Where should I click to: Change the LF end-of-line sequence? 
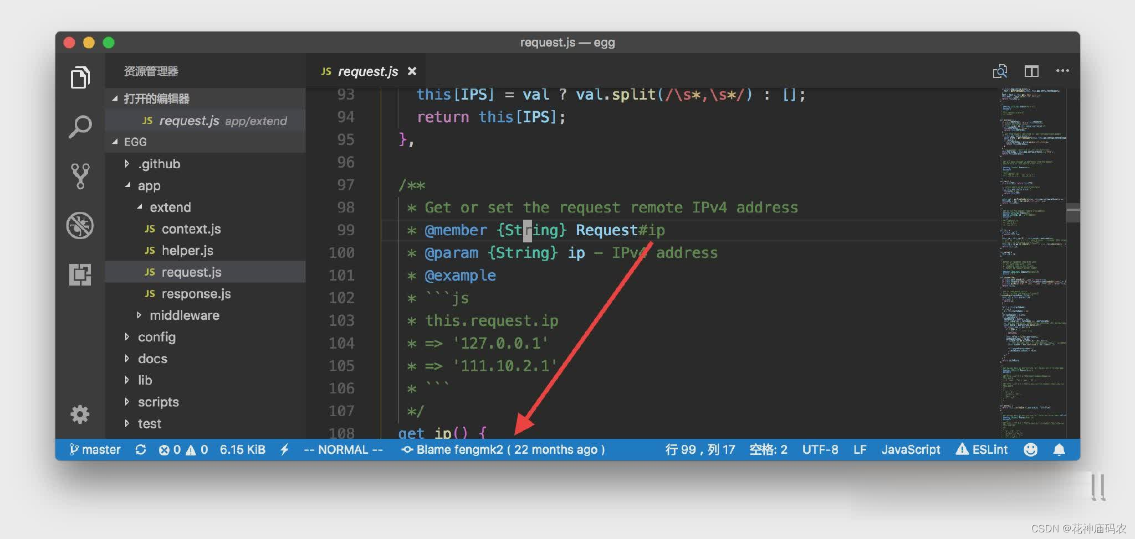tap(860, 449)
